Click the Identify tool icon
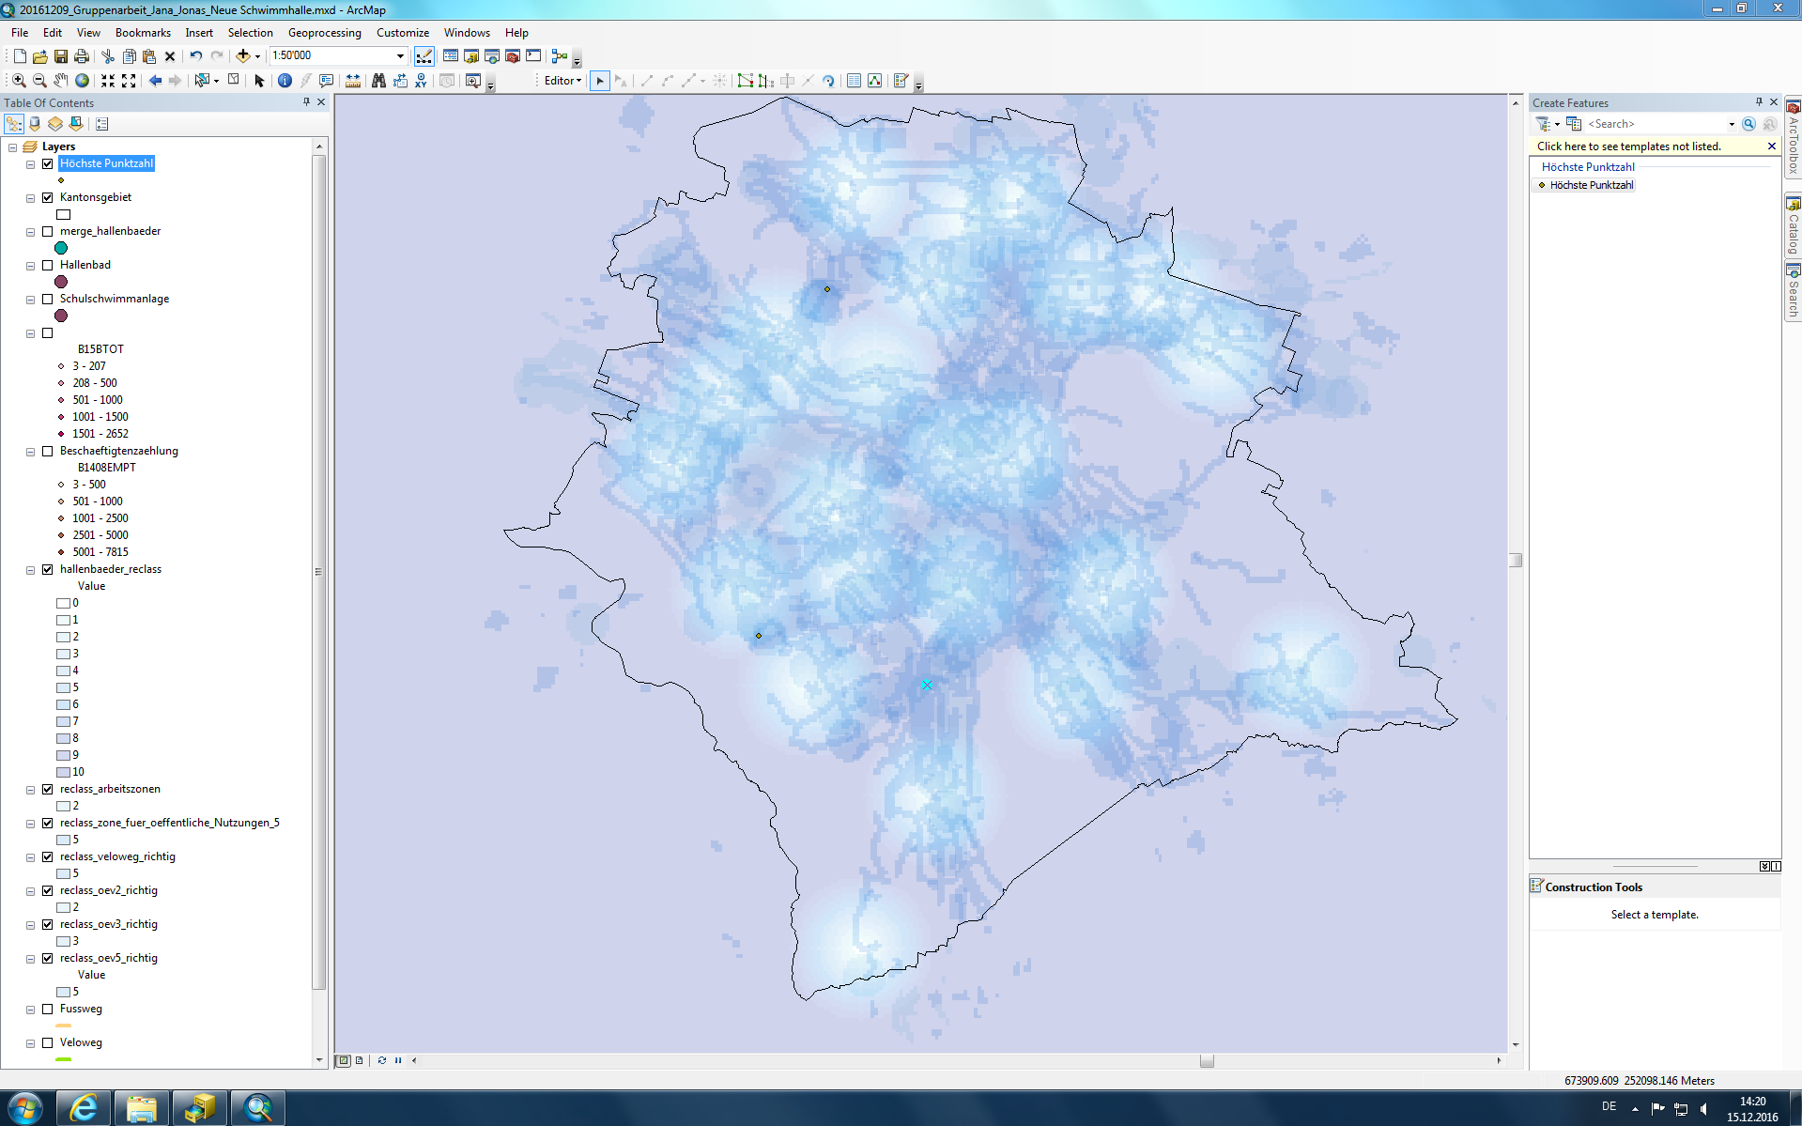 point(285,81)
